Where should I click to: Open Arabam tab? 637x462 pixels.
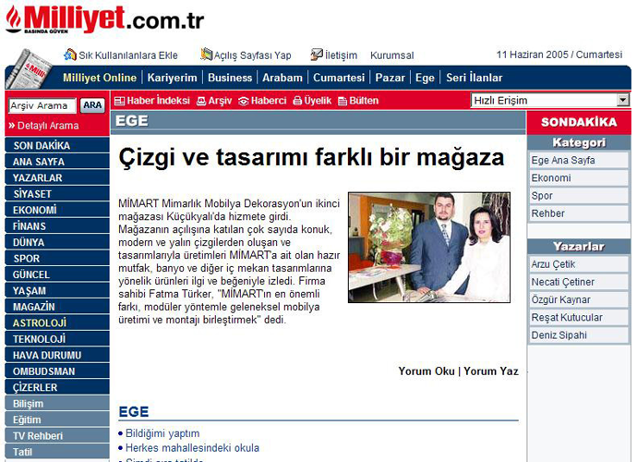click(282, 78)
